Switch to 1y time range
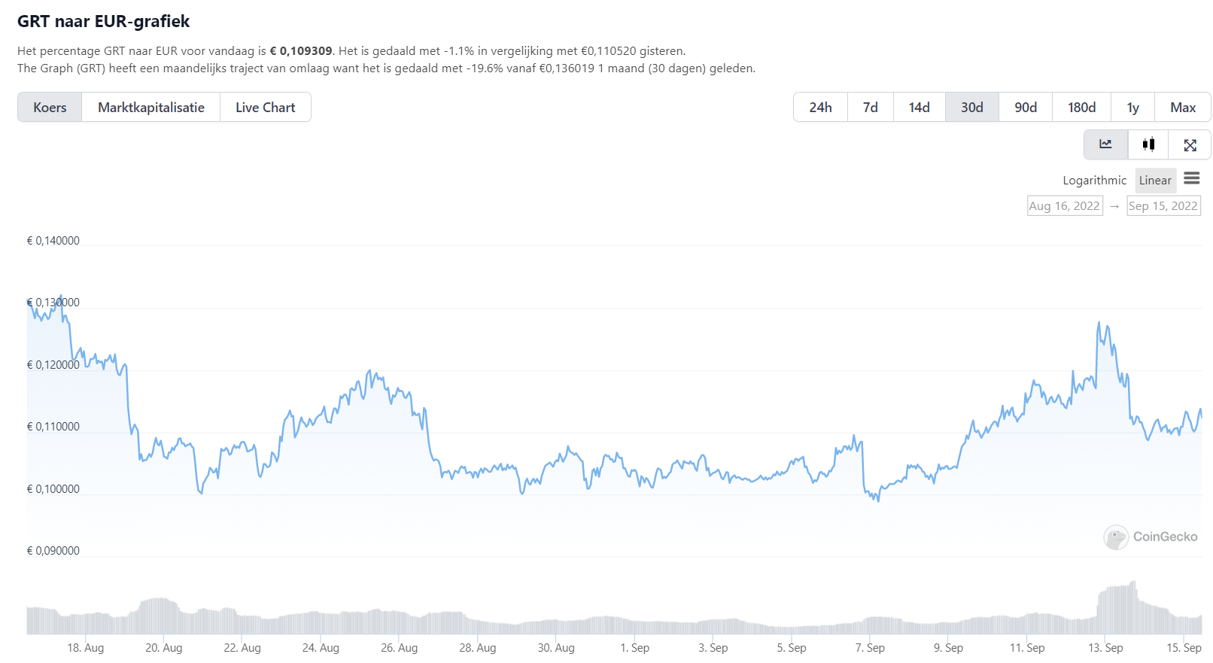 click(1132, 108)
